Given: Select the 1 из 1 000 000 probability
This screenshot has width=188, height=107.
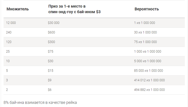Looking at the screenshot, I should [144, 23].
